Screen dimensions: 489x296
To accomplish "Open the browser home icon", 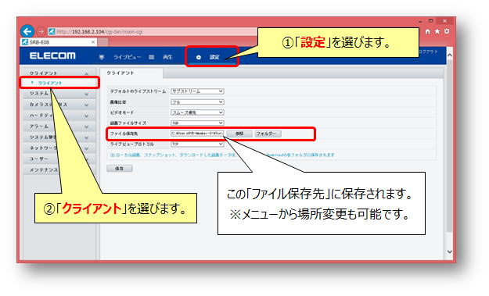I will point(427,31).
